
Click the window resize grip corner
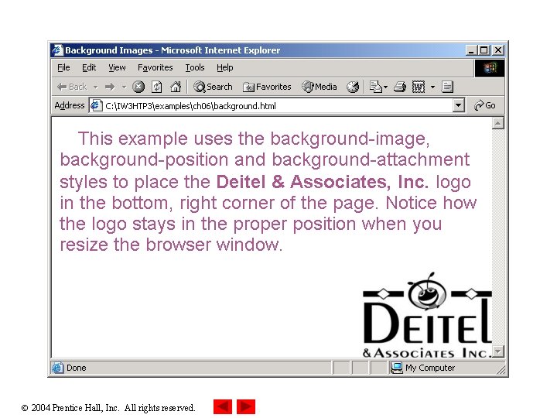[x=501, y=370]
